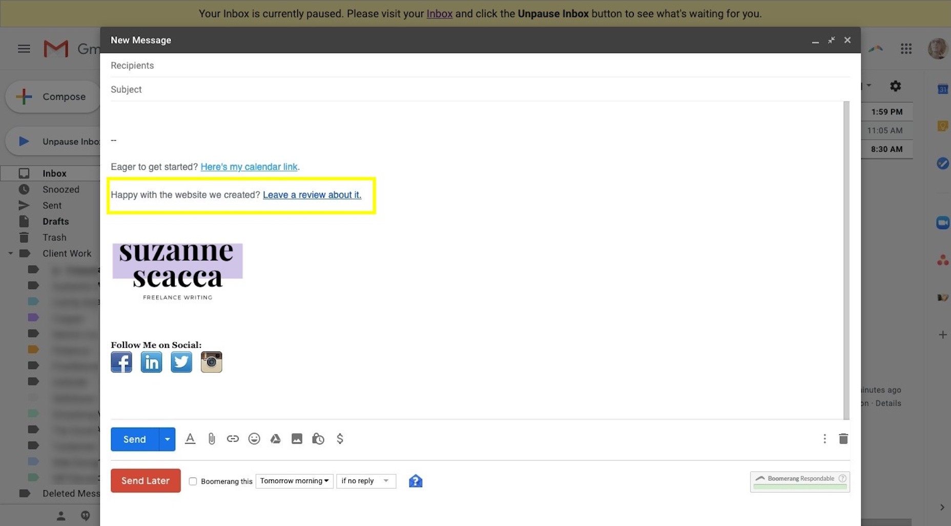The width and height of the screenshot is (951, 526).
Task: Open Gmail main menu hamburger icon
Action: pos(24,49)
